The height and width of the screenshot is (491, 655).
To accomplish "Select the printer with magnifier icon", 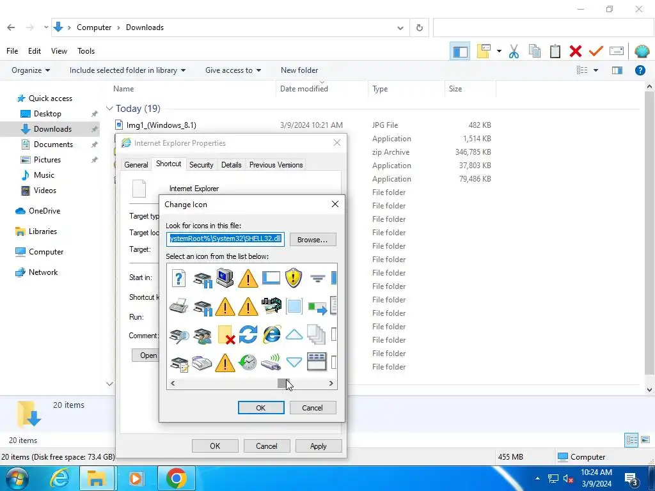I will 179,335.
